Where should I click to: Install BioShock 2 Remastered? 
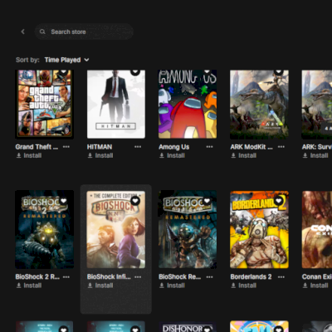coord(29,286)
